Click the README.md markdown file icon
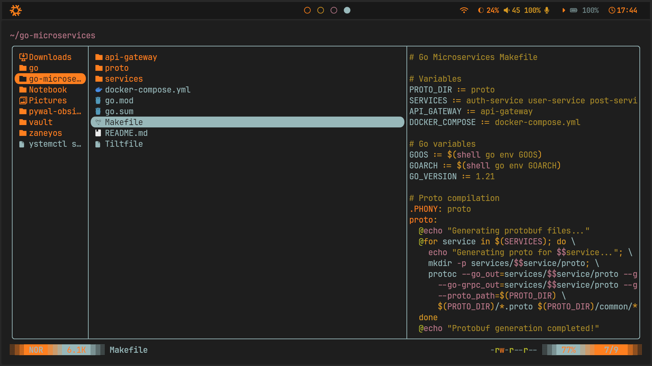Viewport: 652px width, 366px height. 98,133
